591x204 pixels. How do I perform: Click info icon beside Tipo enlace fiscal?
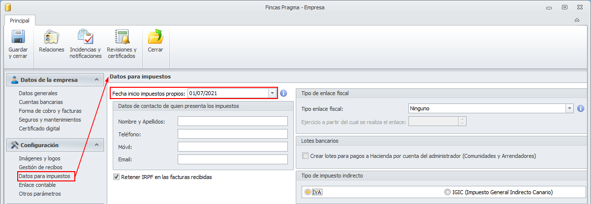581,108
